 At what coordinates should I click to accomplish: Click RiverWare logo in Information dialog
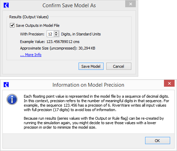(6, 85)
